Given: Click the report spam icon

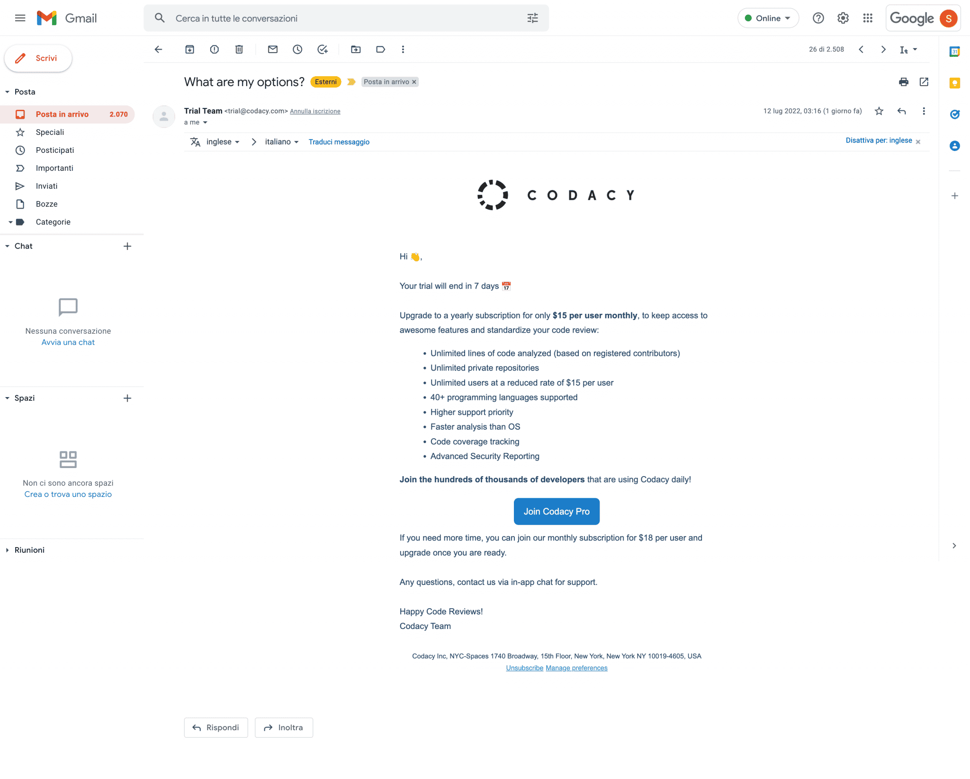Looking at the screenshot, I should point(214,49).
